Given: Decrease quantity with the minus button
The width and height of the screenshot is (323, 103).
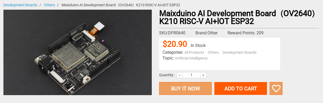Looking at the screenshot, I should [180, 75].
